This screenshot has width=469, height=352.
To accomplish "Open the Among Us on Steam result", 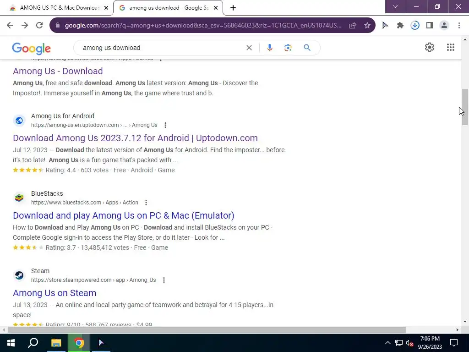I will [x=55, y=293].
